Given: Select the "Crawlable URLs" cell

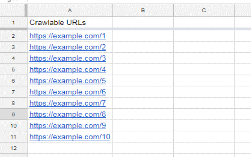Looking at the screenshot, I should (70, 23).
